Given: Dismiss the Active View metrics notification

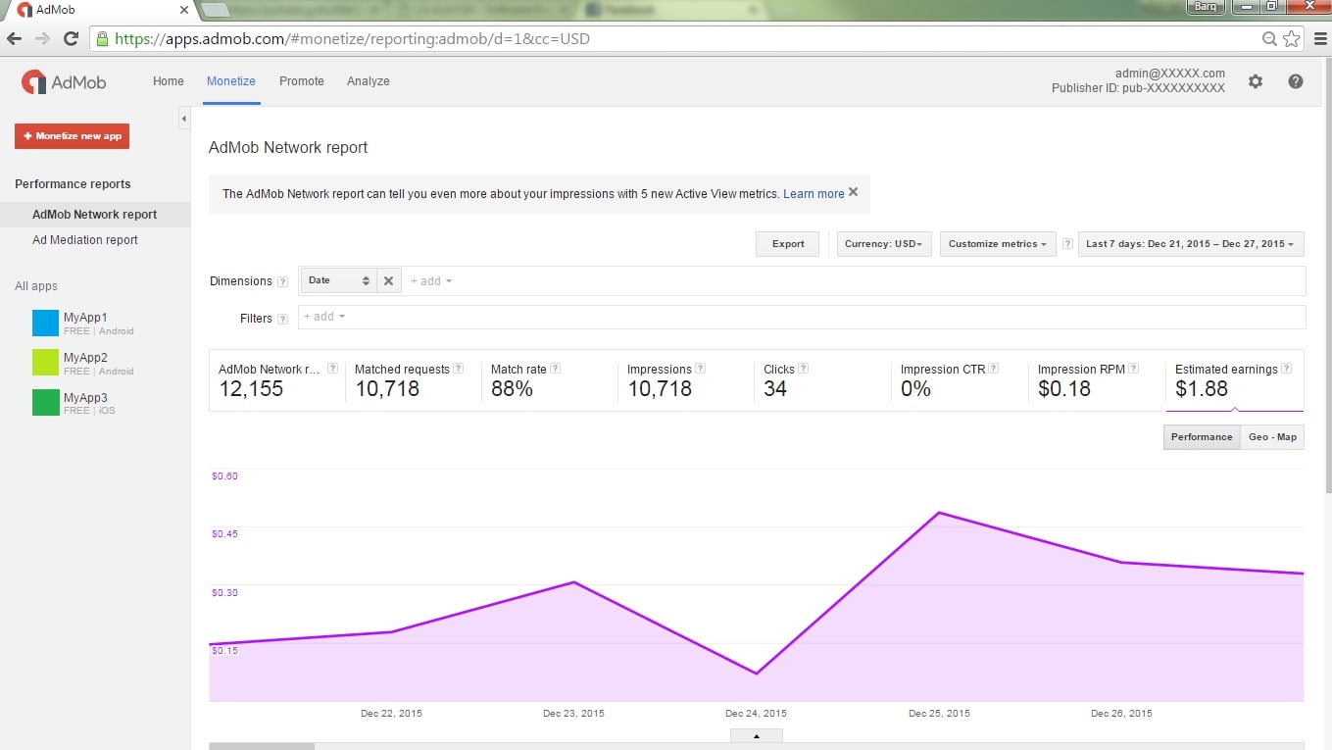Looking at the screenshot, I should click(x=852, y=192).
